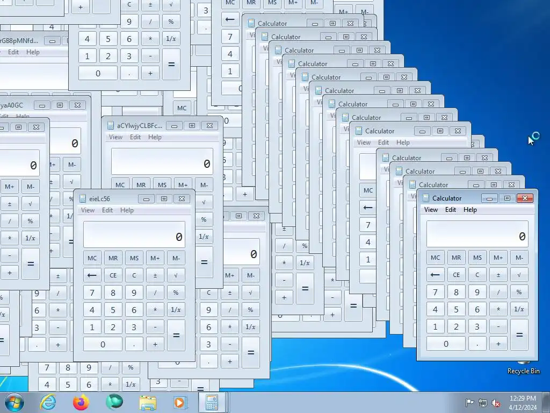Click the aCYlwjyCLBFc display field

pos(162,161)
